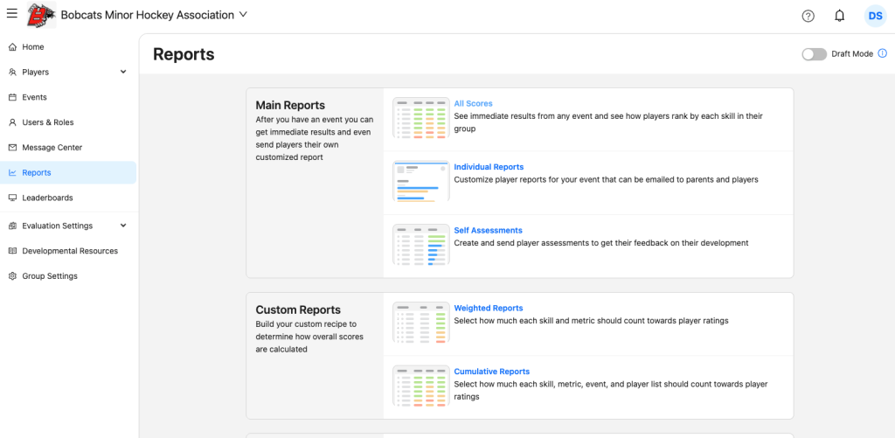Click the Bobcats team logo
895x438 pixels.
(x=40, y=15)
